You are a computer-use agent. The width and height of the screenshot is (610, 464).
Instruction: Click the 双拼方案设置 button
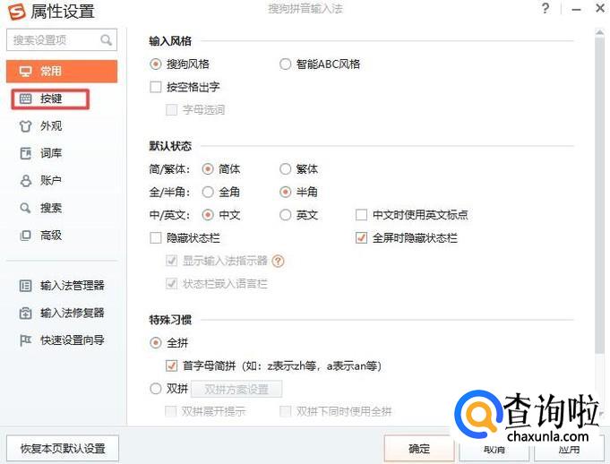pos(236,389)
